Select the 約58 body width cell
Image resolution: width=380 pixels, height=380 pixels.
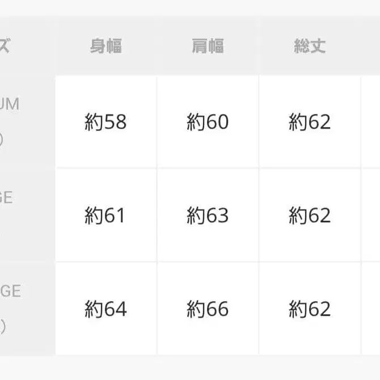point(105,122)
